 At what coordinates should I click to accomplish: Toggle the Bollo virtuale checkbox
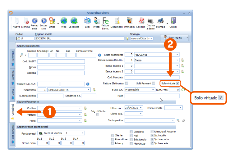coord(178,83)
